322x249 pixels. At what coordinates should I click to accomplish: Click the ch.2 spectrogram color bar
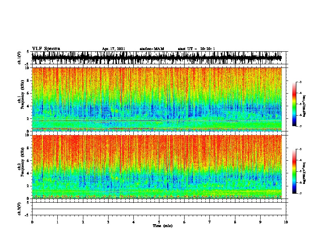coord(294,171)
